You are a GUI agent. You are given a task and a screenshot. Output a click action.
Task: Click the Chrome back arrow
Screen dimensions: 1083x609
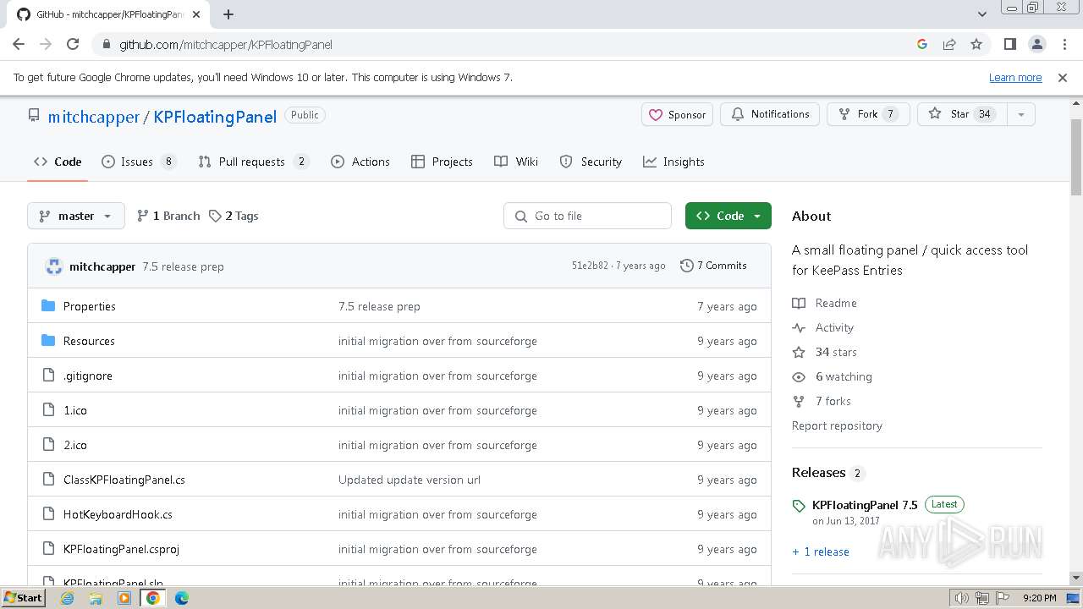(19, 44)
